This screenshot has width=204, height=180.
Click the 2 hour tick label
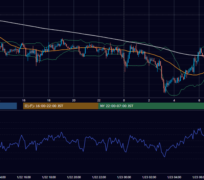(149, 100)
